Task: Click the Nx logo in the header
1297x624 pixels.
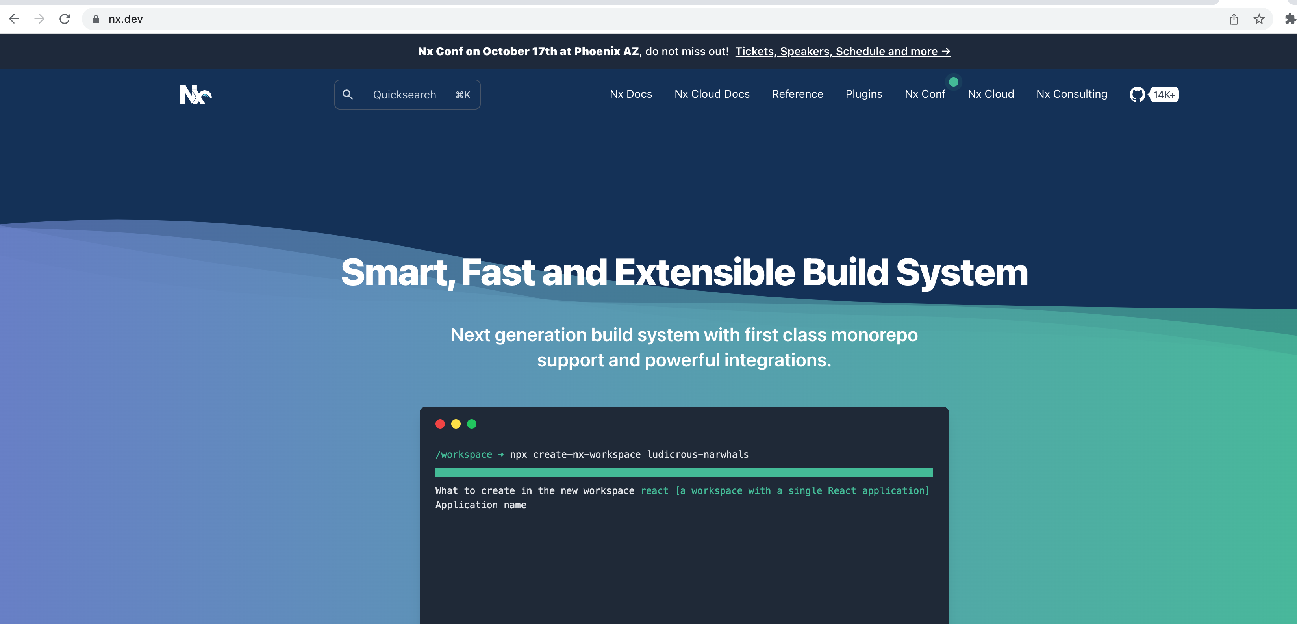Action: (x=196, y=94)
